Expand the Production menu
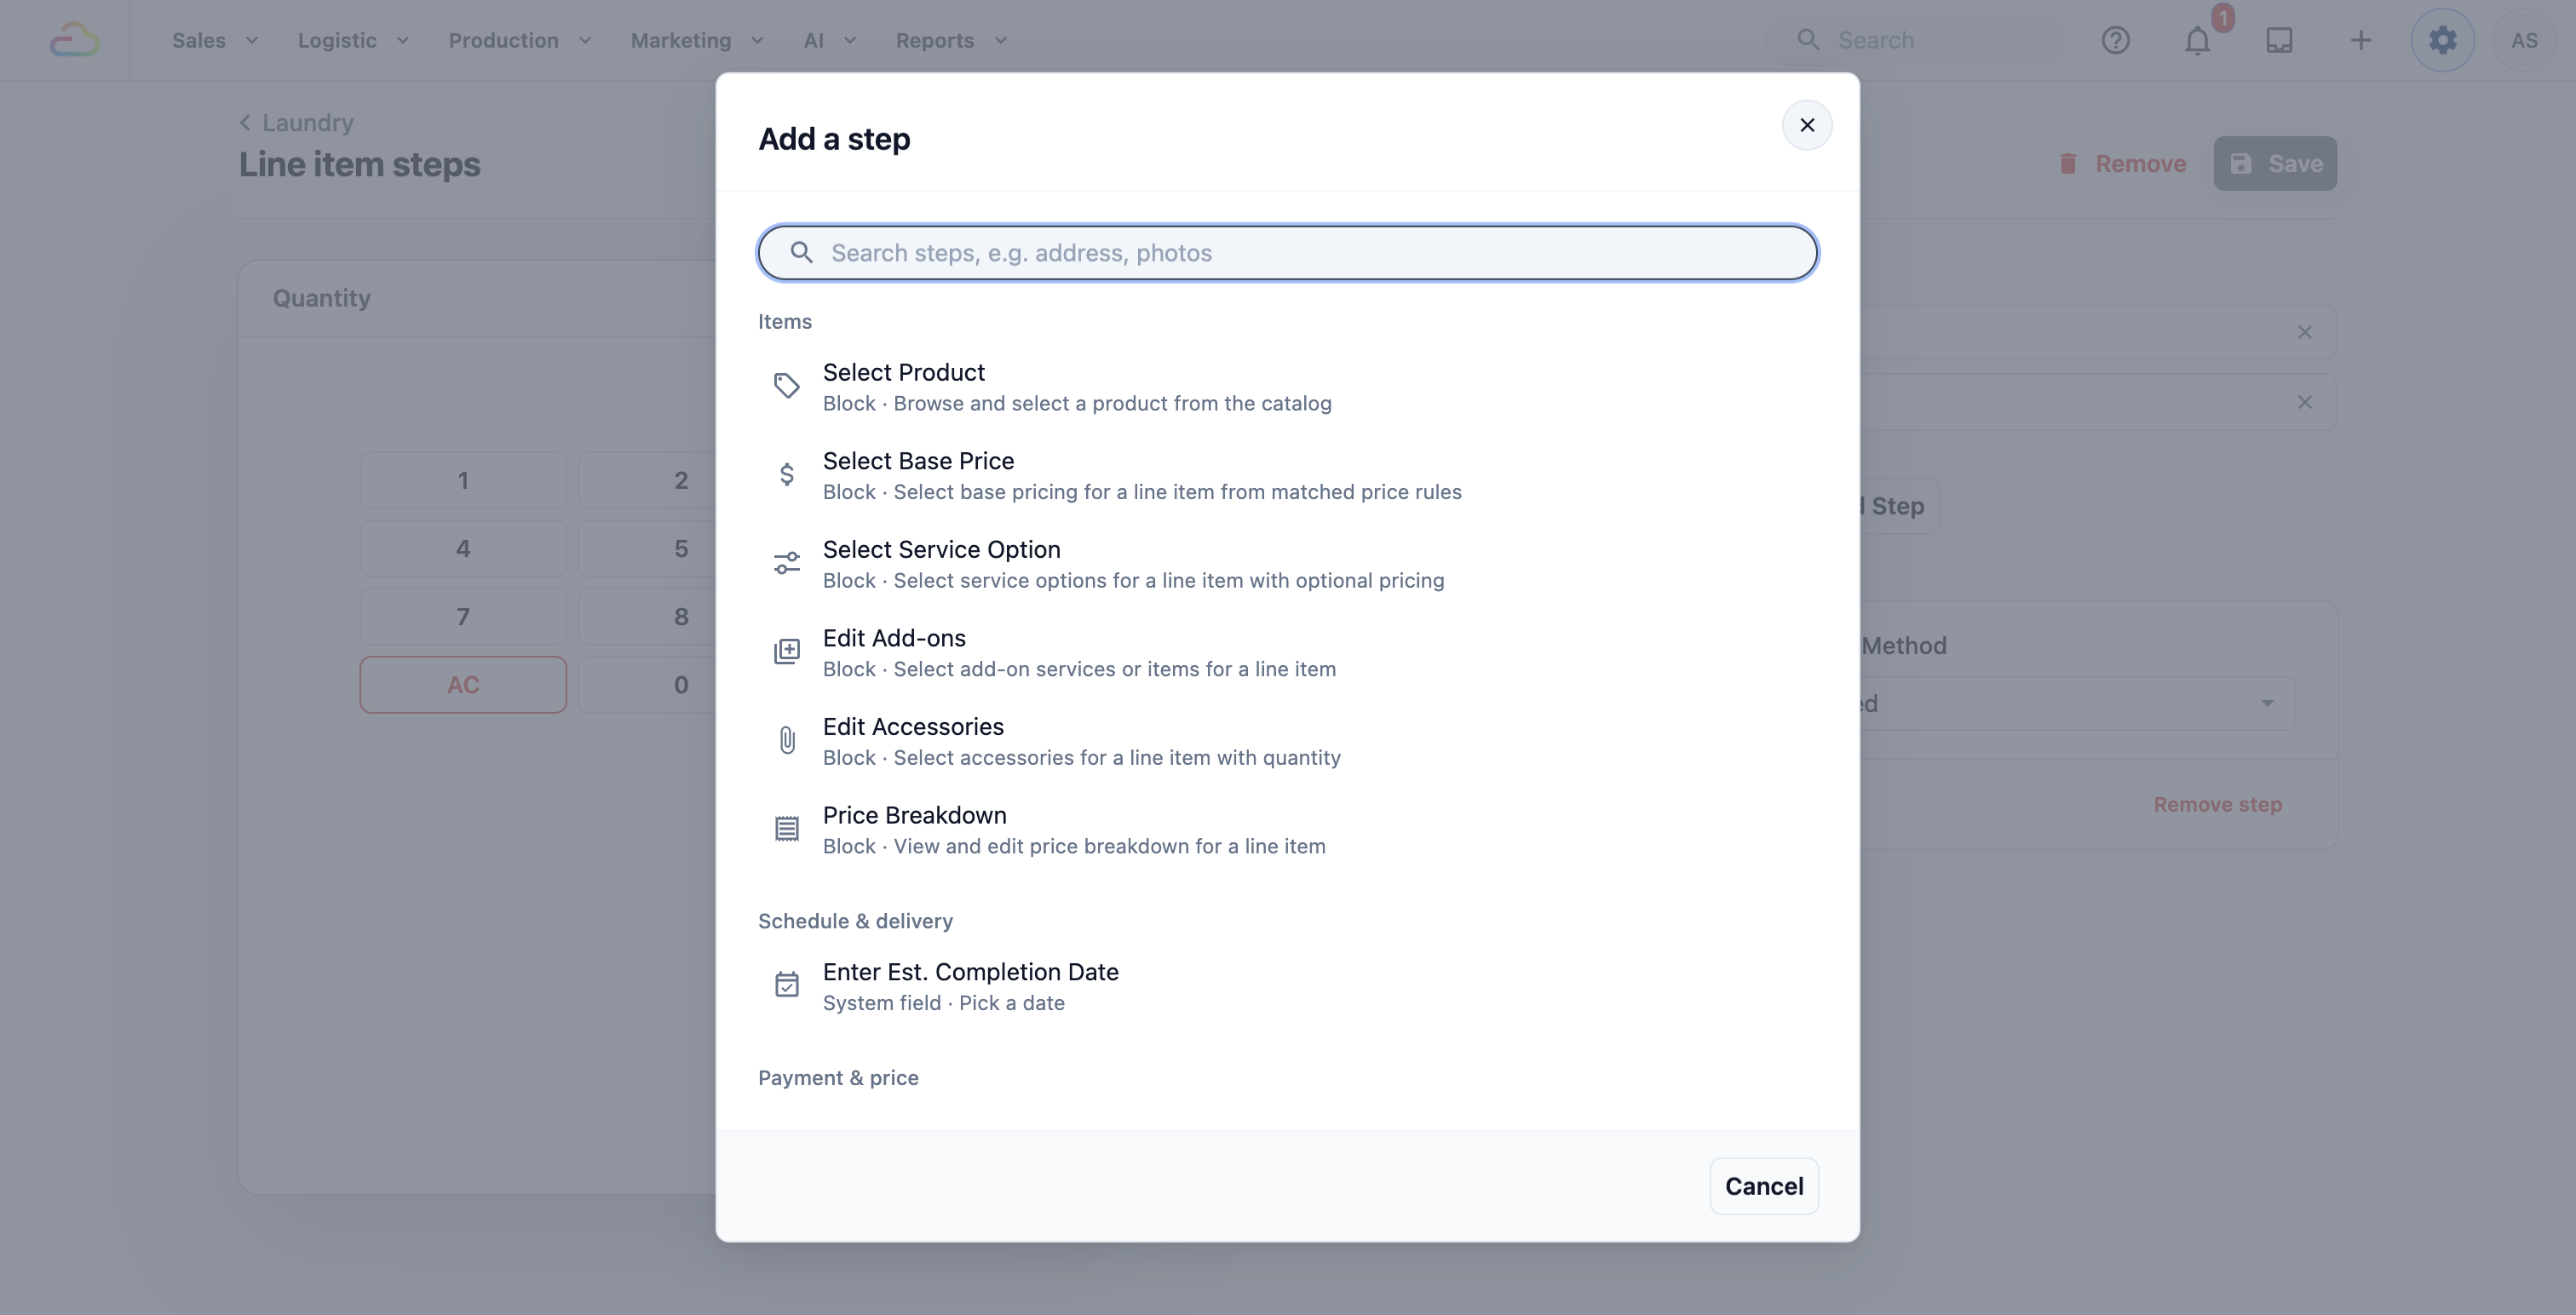This screenshot has height=1315, width=2576. coord(520,40)
